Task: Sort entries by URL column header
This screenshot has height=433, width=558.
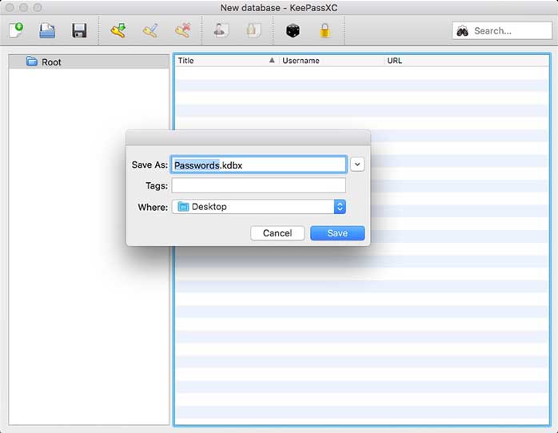Action: click(467, 61)
